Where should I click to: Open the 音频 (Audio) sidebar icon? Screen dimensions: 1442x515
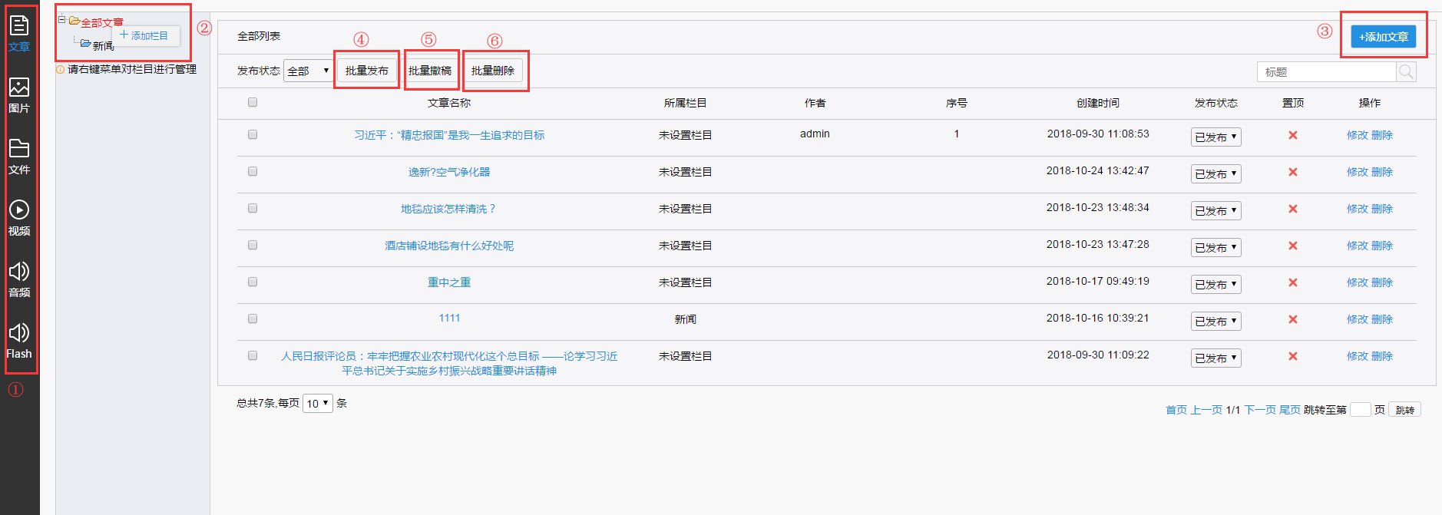click(x=19, y=279)
